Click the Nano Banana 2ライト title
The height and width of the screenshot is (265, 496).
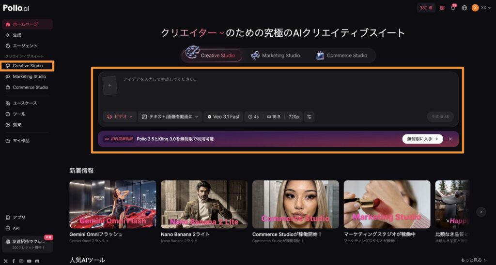pyautogui.click(x=185, y=235)
